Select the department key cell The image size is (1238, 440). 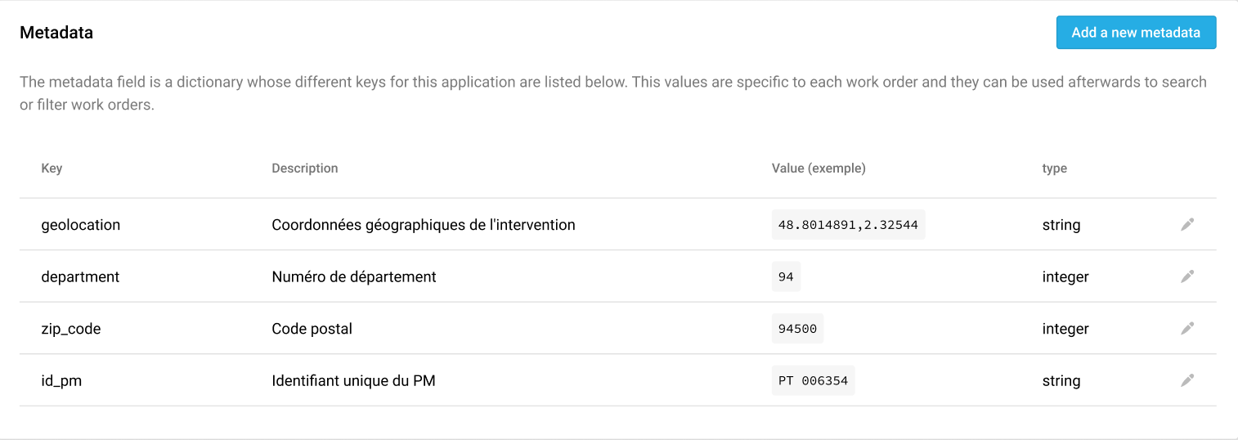(80, 277)
